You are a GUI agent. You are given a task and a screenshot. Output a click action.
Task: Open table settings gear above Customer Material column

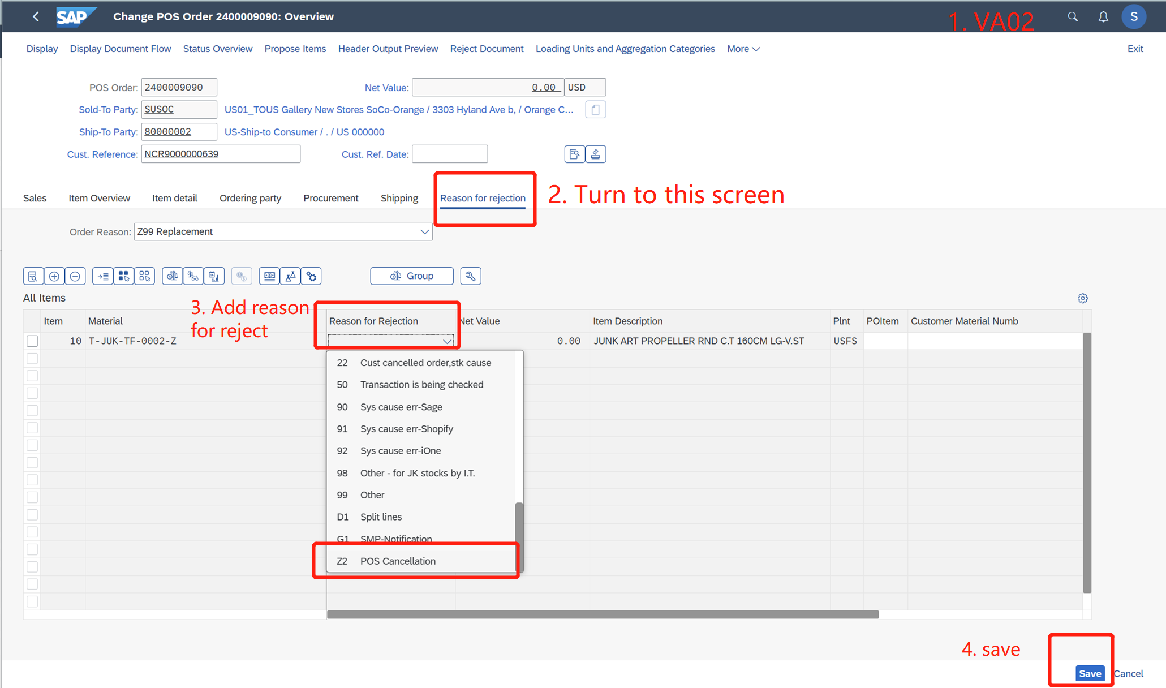1082,298
